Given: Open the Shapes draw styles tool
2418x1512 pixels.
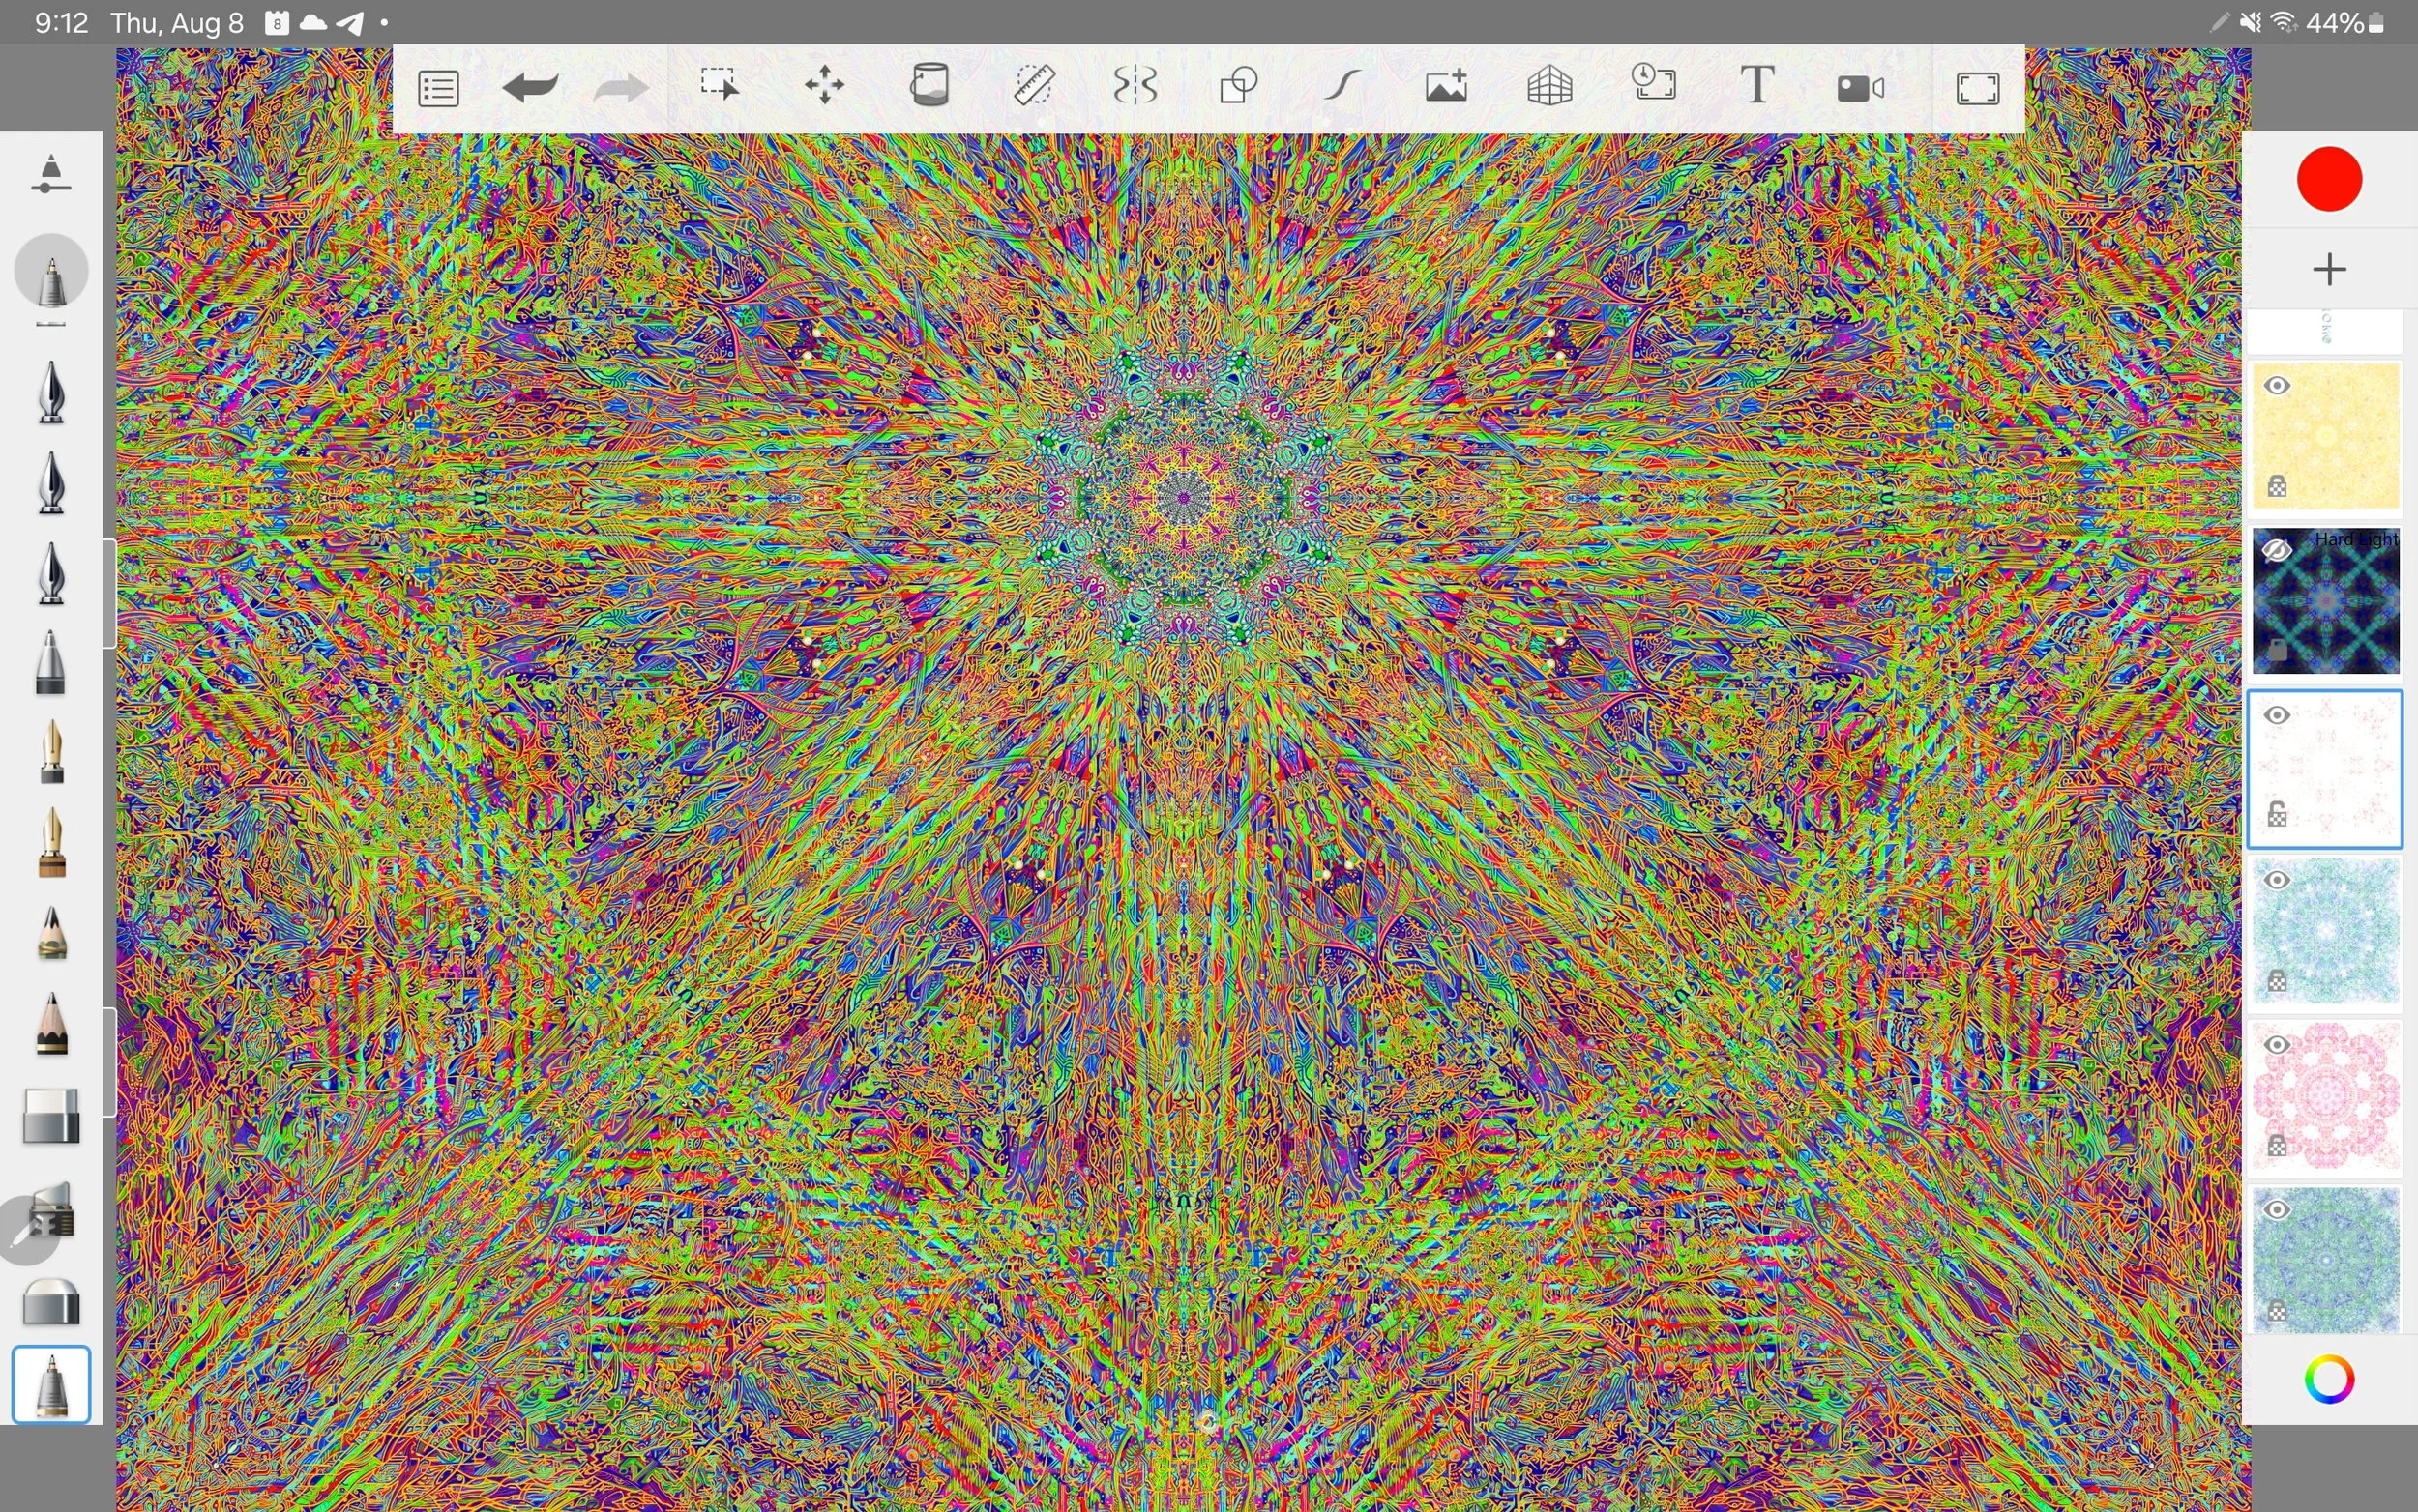Looking at the screenshot, I should point(1239,85).
